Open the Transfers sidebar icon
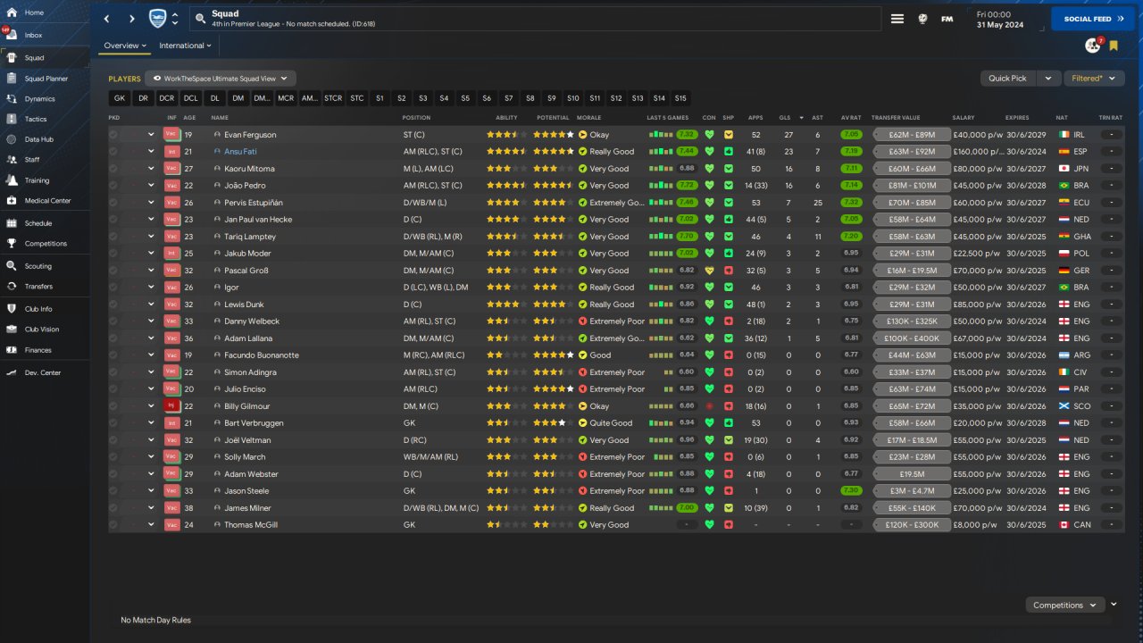The image size is (1143, 643). pyautogui.click(x=12, y=287)
